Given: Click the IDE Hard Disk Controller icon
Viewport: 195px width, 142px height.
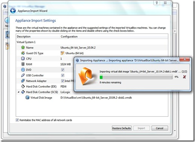Looking at the screenshot, I should pos(23,86).
